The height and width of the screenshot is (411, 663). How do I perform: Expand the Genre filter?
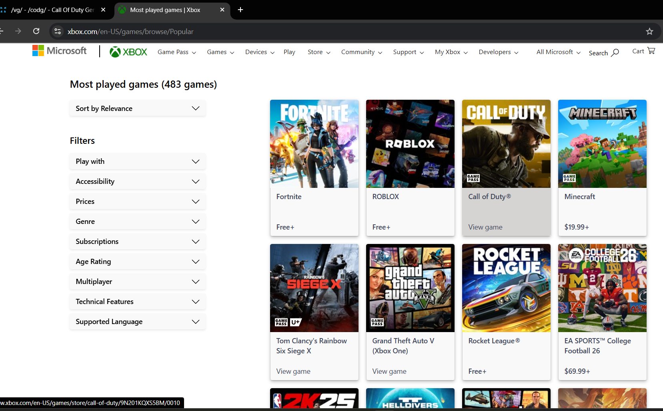[x=138, y=222]
